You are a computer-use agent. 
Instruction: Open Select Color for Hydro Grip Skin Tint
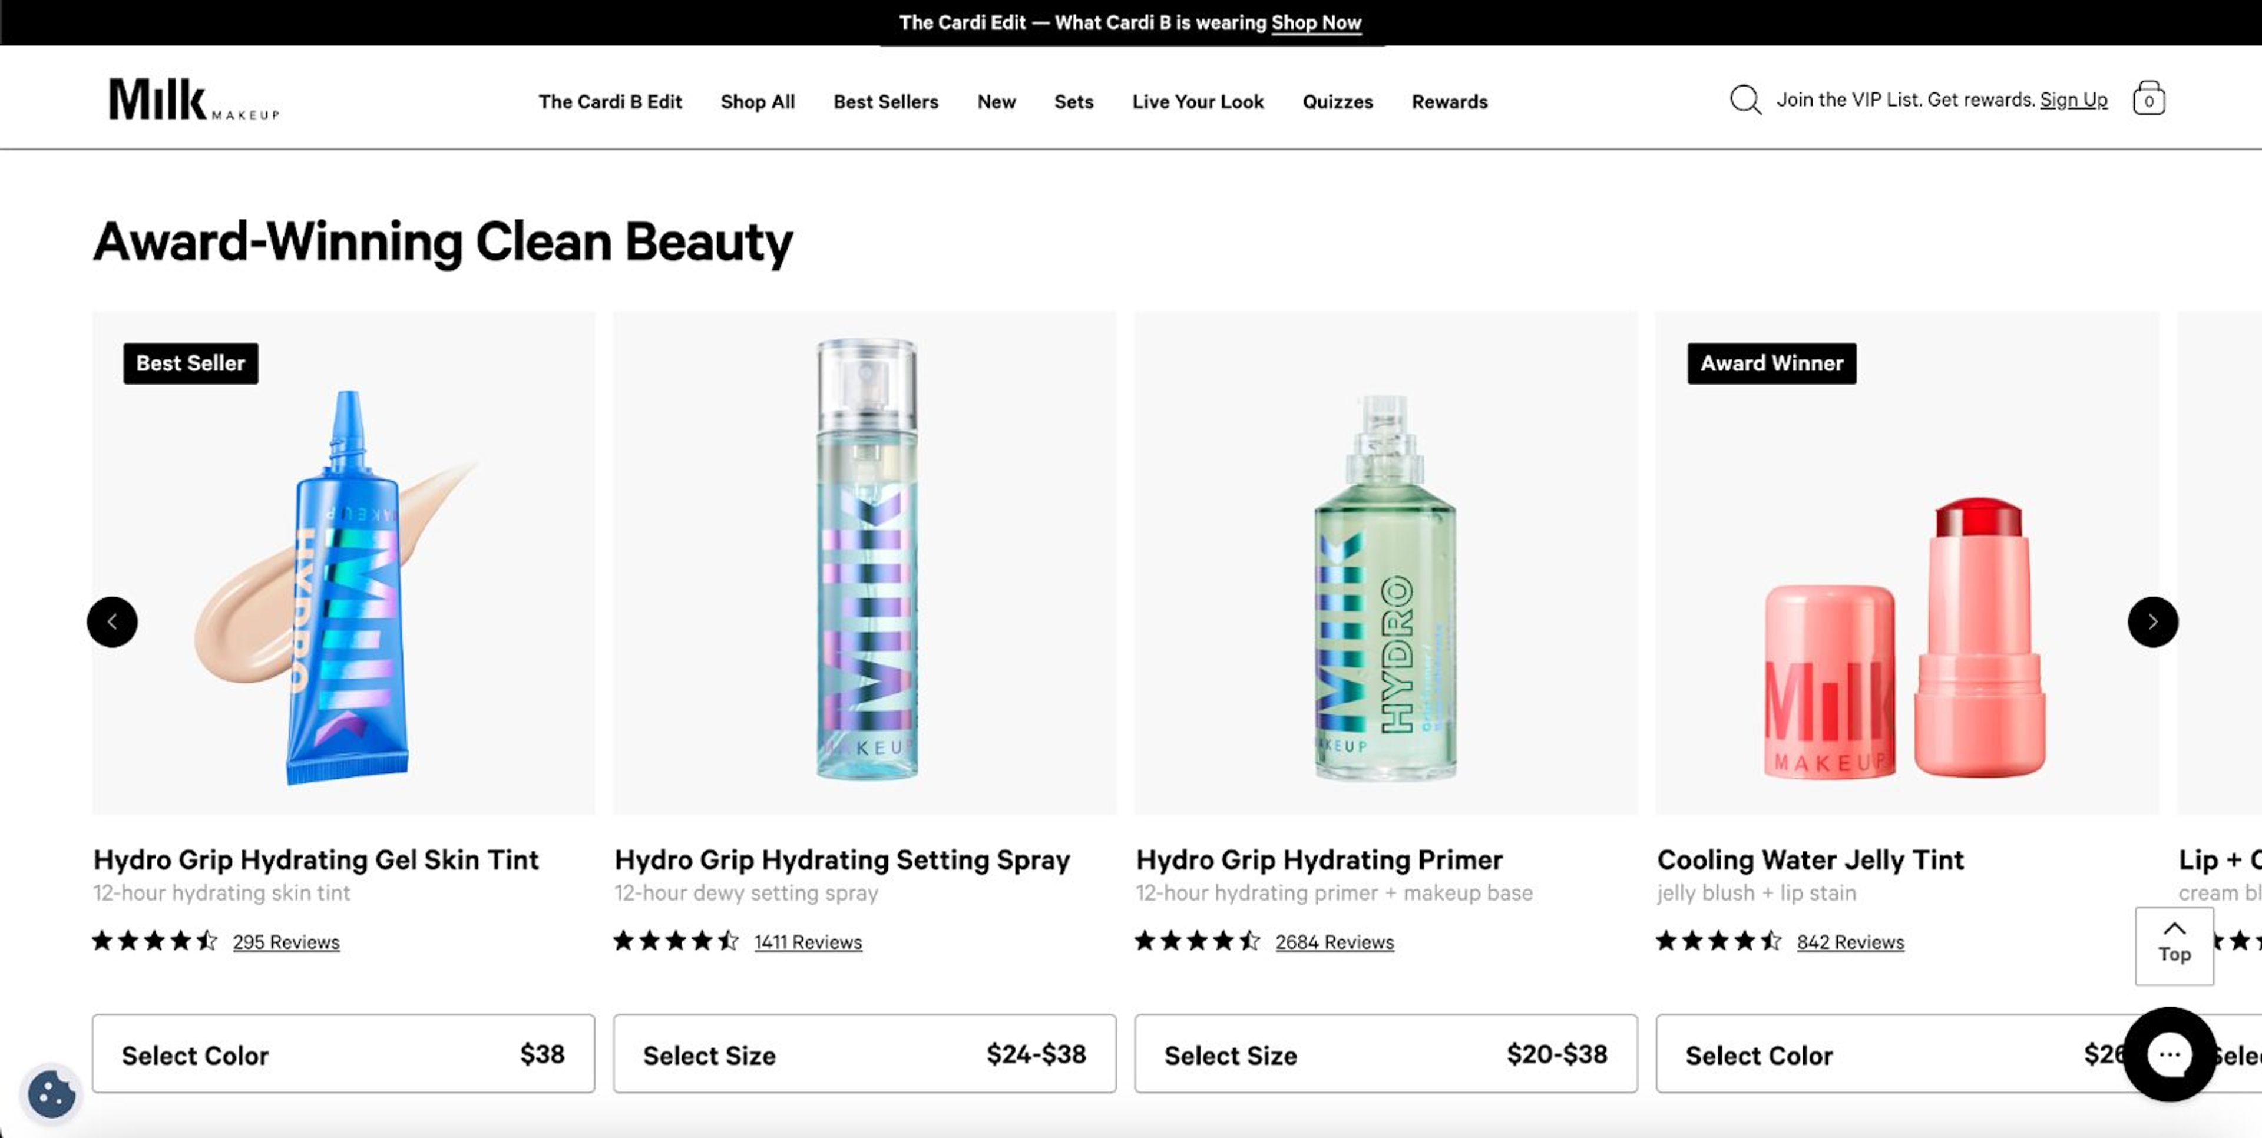click(x=343, y=1054)
